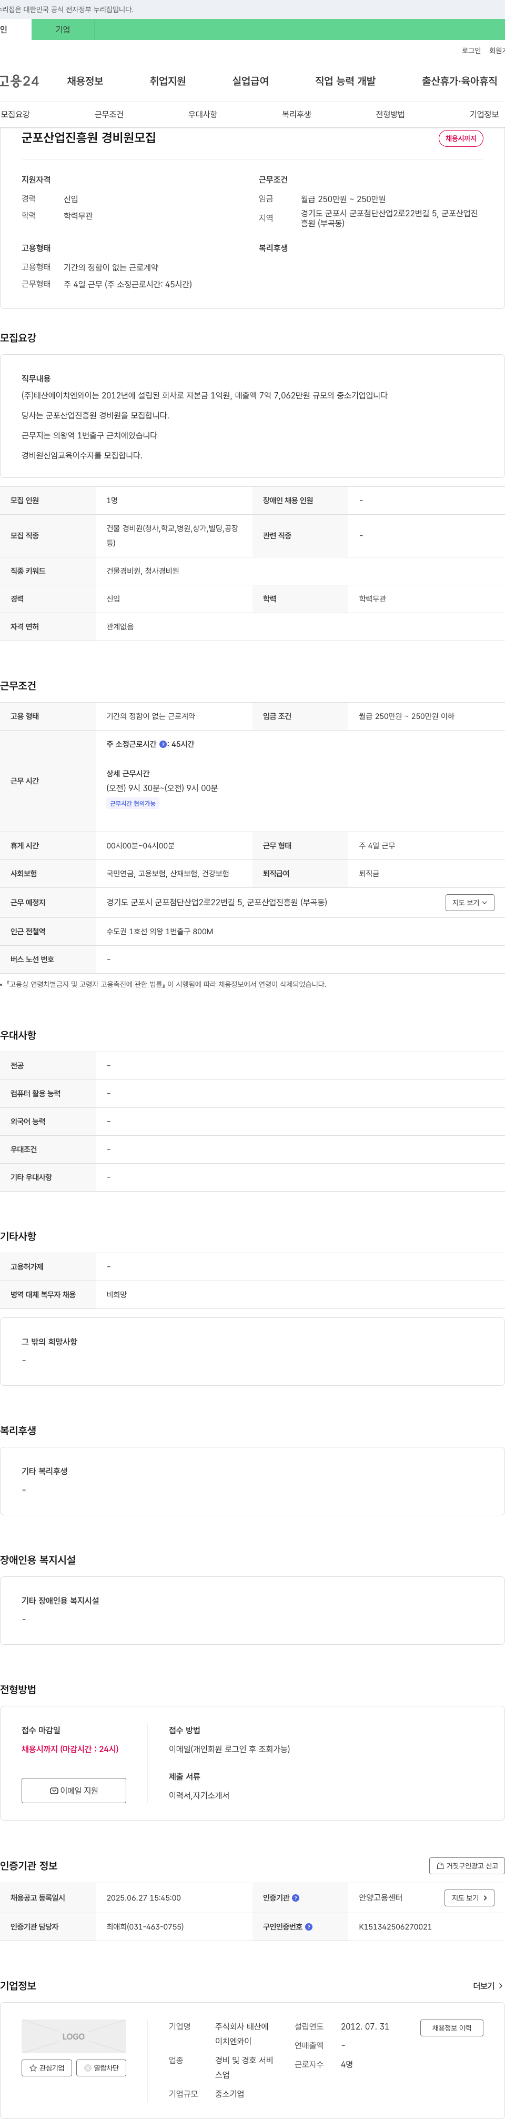Click 인증기관 담당자 최애희(031-463-0755)
Viewport: 505px width, 2119px height.
pyautogui.click(x=145, y=1927)
